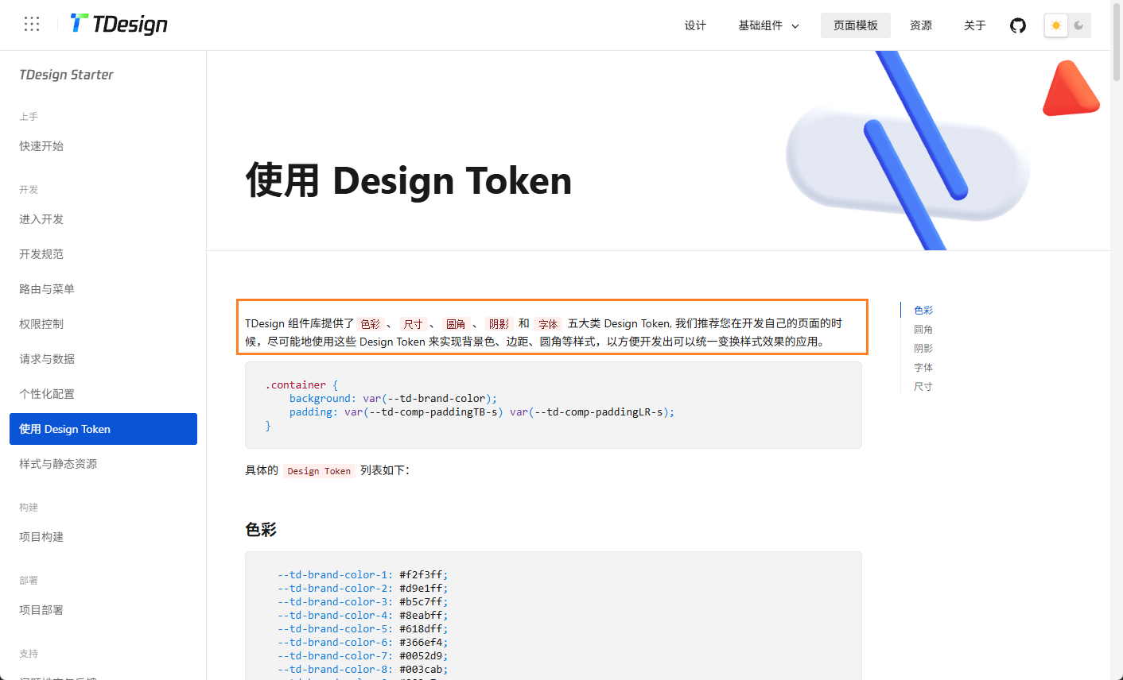Open the GitHub repository icon
Viewport: 1123px width, 680px height.
[1018, 25]
